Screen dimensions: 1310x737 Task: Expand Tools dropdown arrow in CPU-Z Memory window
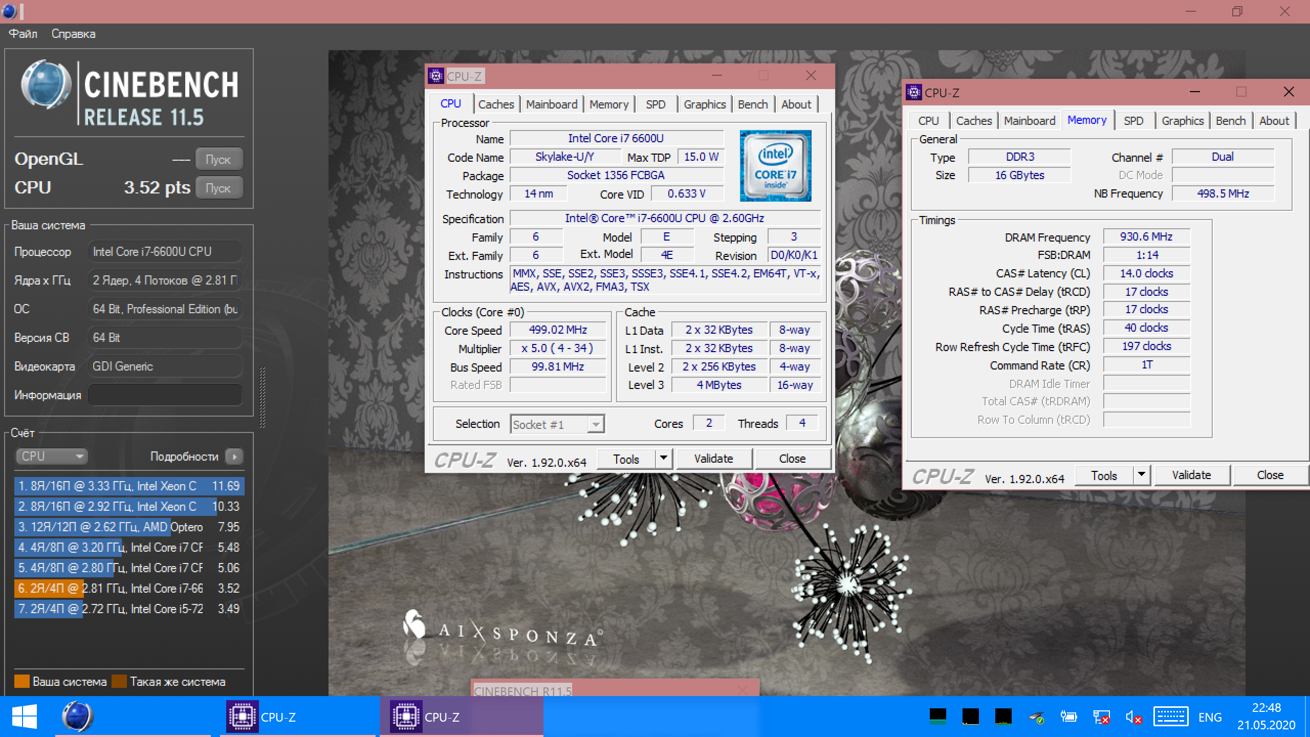pyautogui.click(x=1142, y=475)
